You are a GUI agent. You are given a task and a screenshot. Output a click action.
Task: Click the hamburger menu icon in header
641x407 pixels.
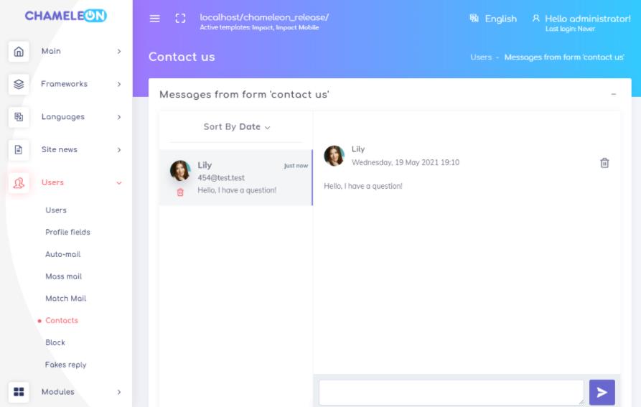154,19
